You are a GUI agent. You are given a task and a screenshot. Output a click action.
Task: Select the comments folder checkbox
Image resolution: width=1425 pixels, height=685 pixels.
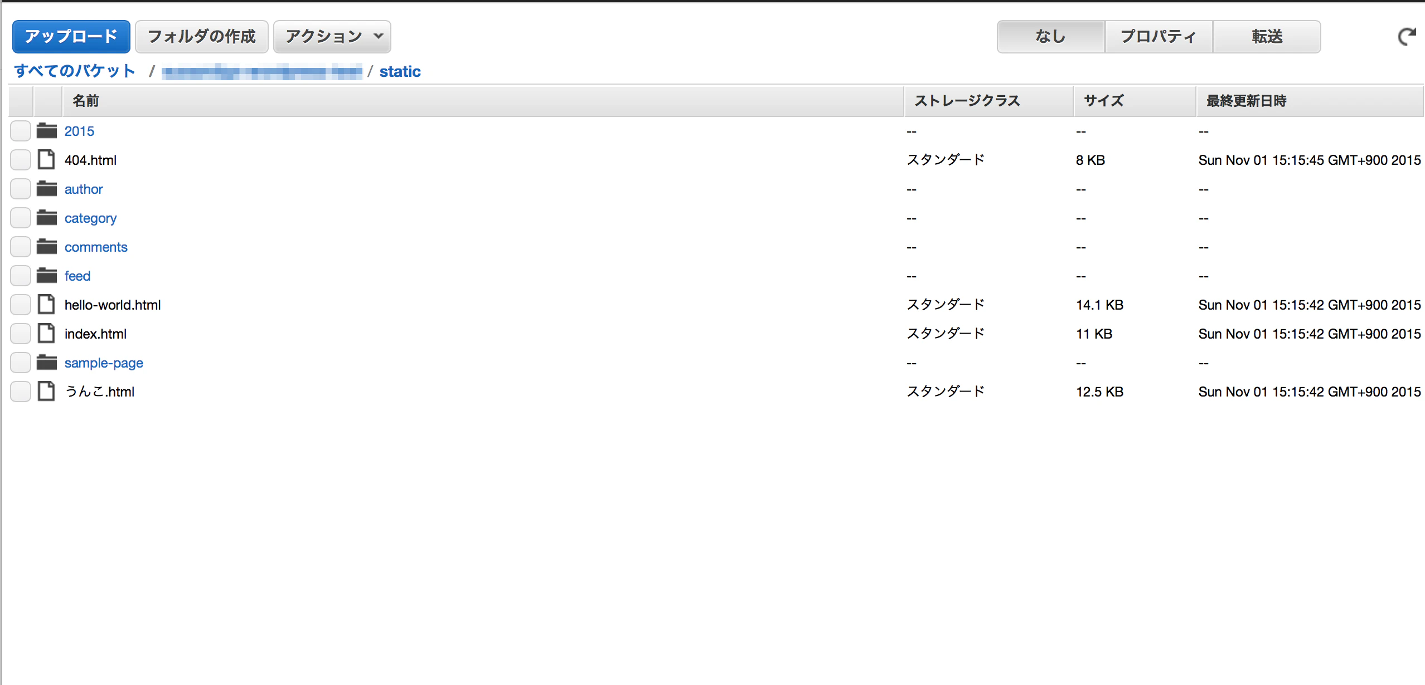(x=21, y=247)
